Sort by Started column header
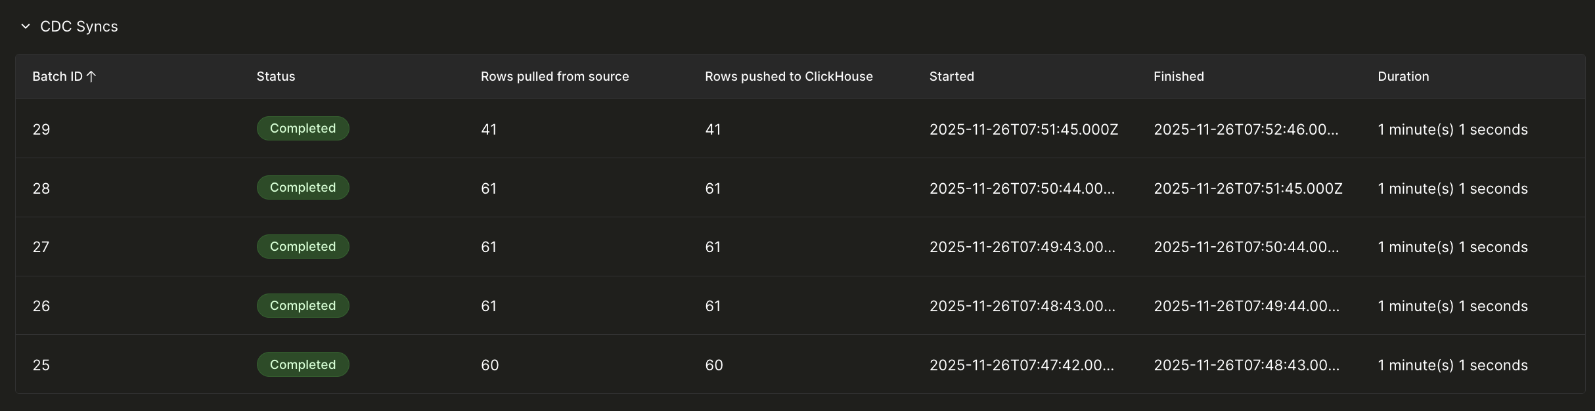 (951, 77)
